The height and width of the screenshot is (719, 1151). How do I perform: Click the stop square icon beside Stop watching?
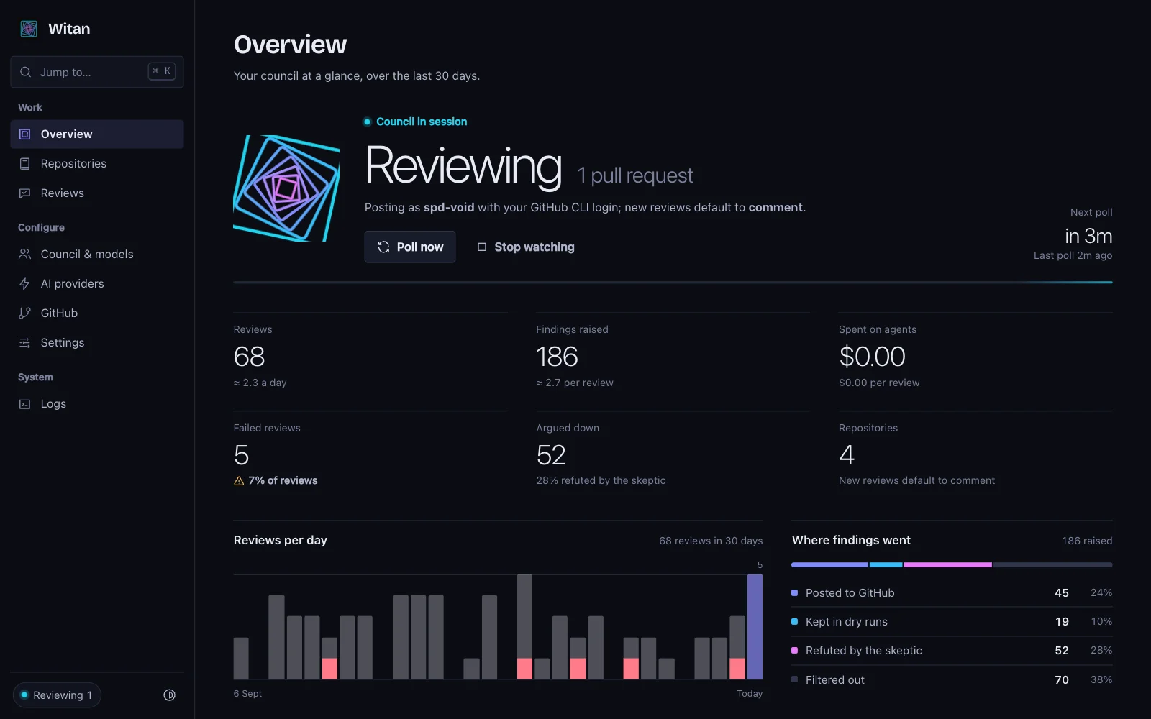coord(482,247)
